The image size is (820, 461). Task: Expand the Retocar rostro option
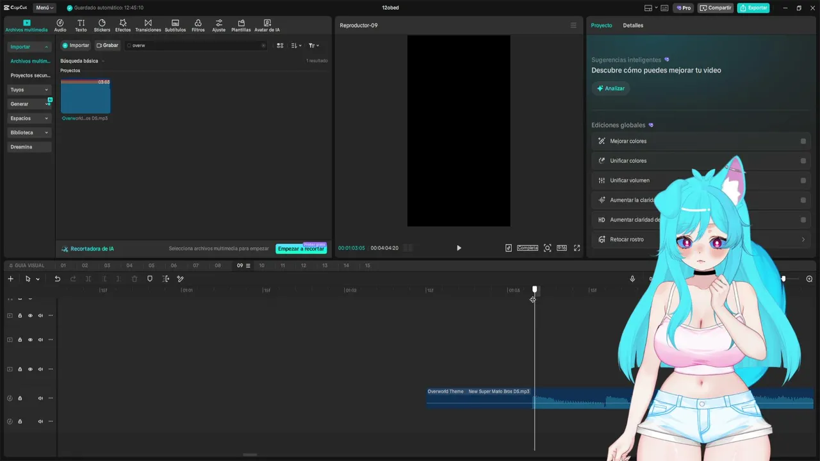[803, 239]
